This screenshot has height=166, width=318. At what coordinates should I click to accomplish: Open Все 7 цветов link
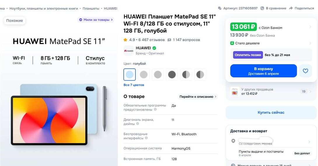134,85
